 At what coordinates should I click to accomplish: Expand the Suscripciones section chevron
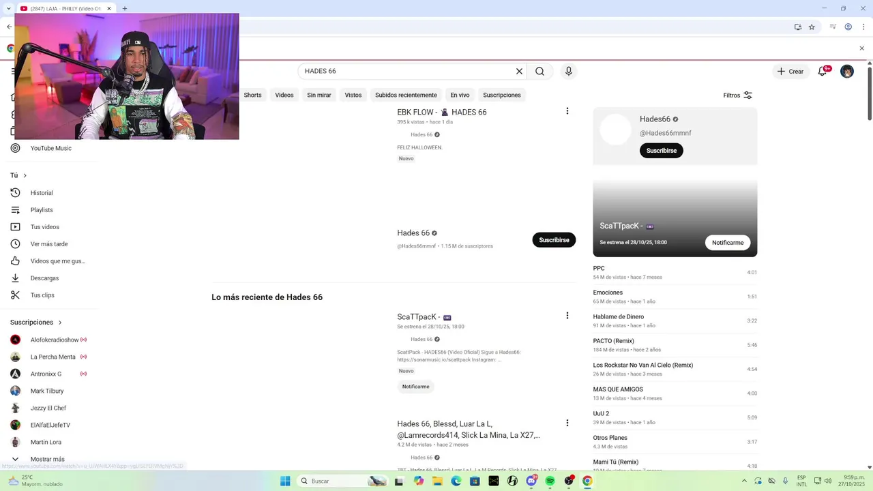(60, 323)
